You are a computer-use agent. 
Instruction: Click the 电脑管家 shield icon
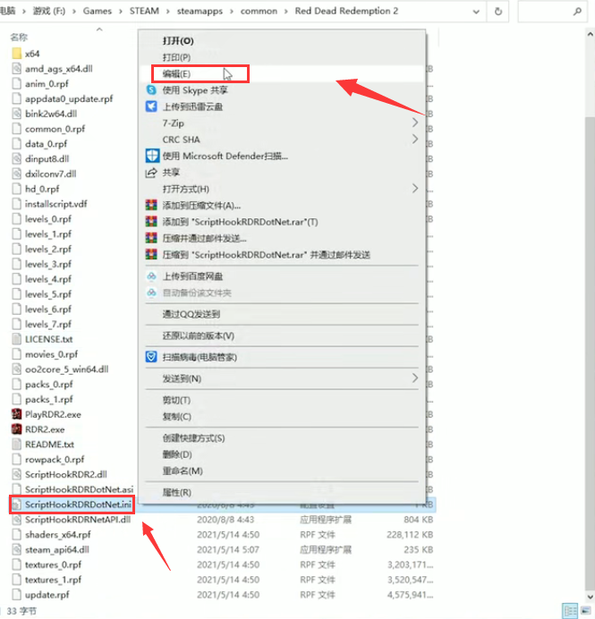tap(151, 357)
